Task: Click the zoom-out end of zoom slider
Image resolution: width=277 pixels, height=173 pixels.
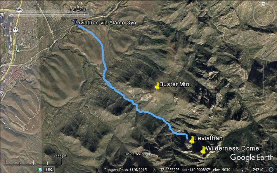Action: point(264,98)
